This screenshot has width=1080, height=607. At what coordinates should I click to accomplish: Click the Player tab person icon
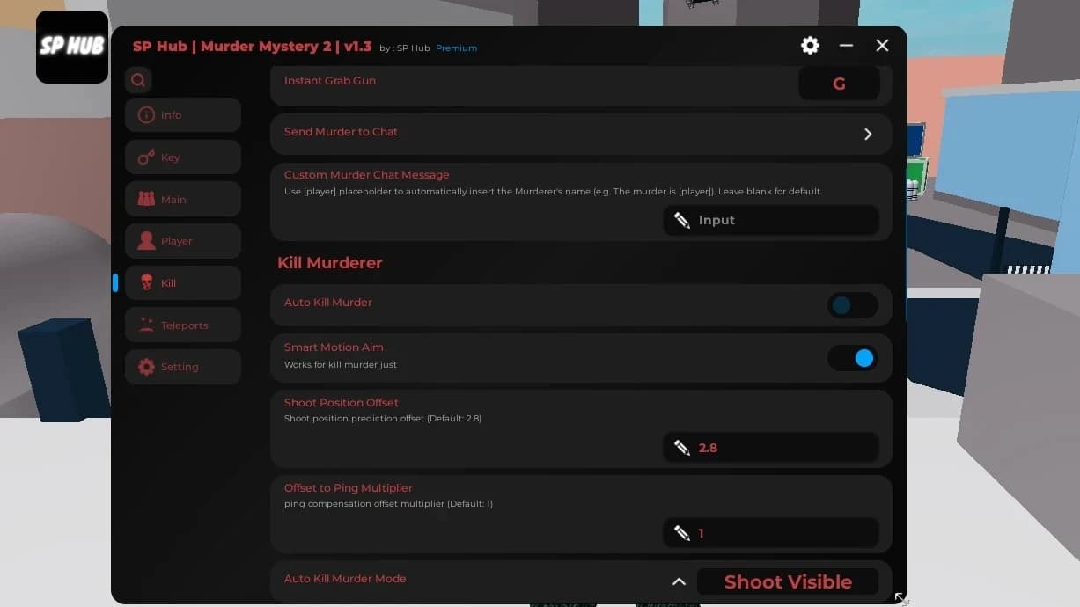click(x=146, y=241)
